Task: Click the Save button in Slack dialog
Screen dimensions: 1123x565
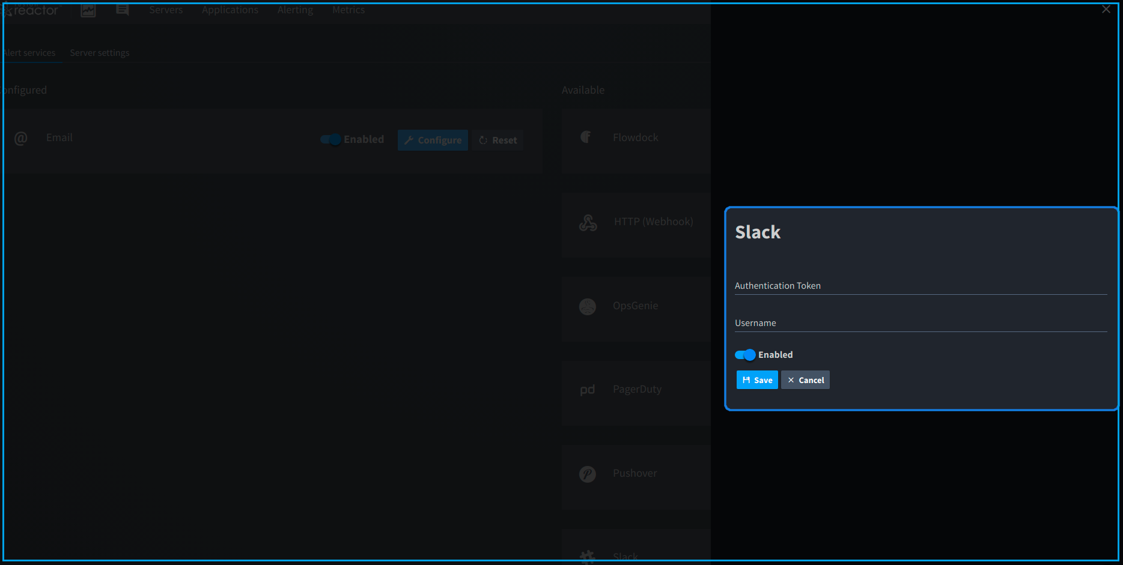Action: click(757, 380)
